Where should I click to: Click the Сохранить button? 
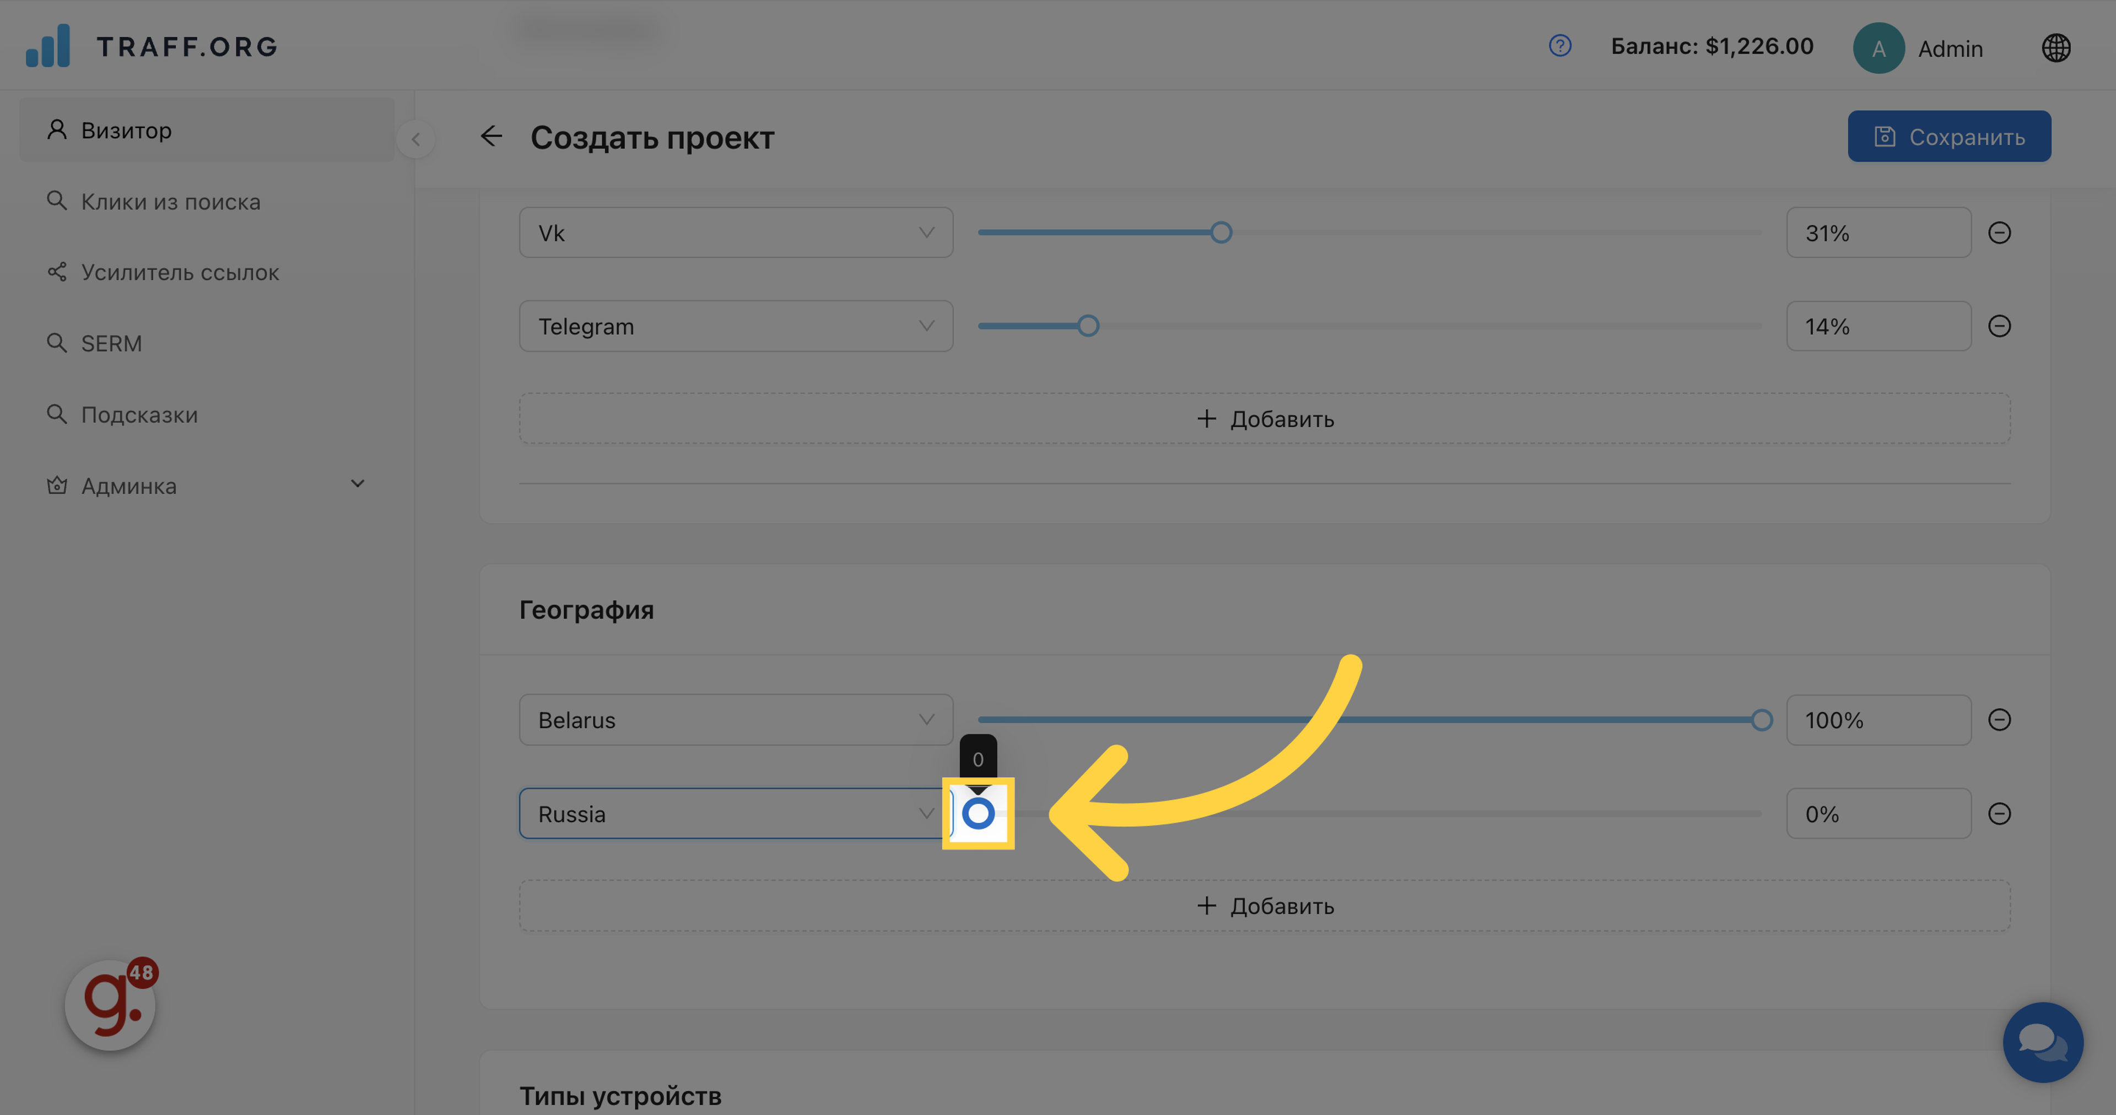(x=1949, y=136)
